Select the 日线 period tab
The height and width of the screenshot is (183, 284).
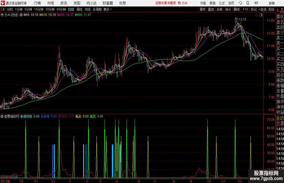pyautogui.click(x=71, y=9)
